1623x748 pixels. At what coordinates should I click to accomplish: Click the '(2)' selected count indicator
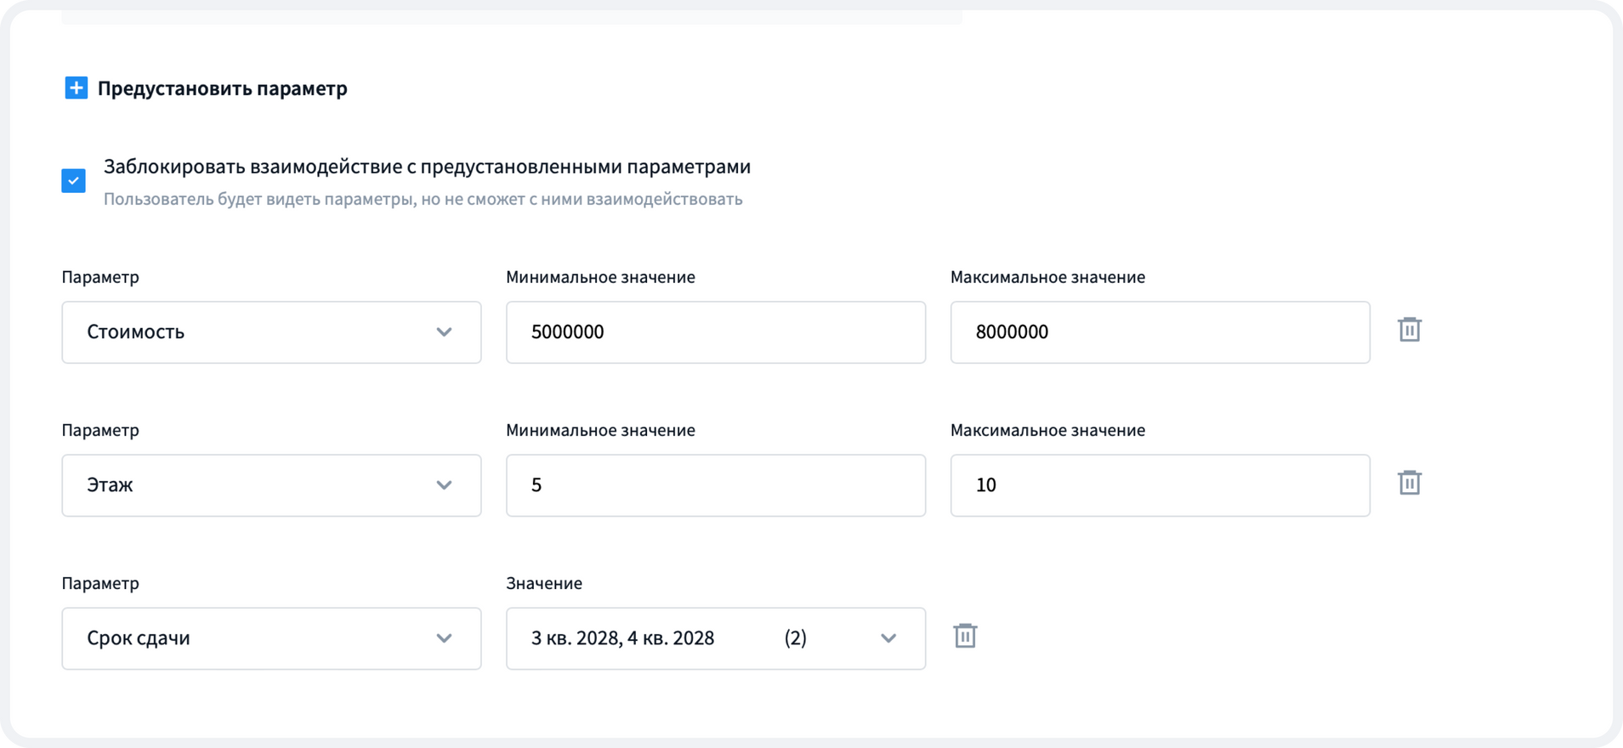point(795,638)
